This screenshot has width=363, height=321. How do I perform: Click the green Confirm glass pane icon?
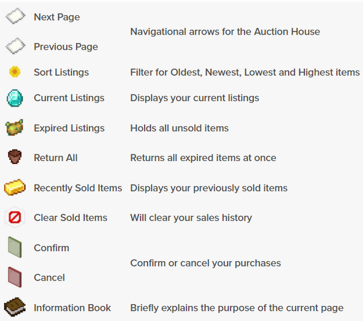[15, 247]
